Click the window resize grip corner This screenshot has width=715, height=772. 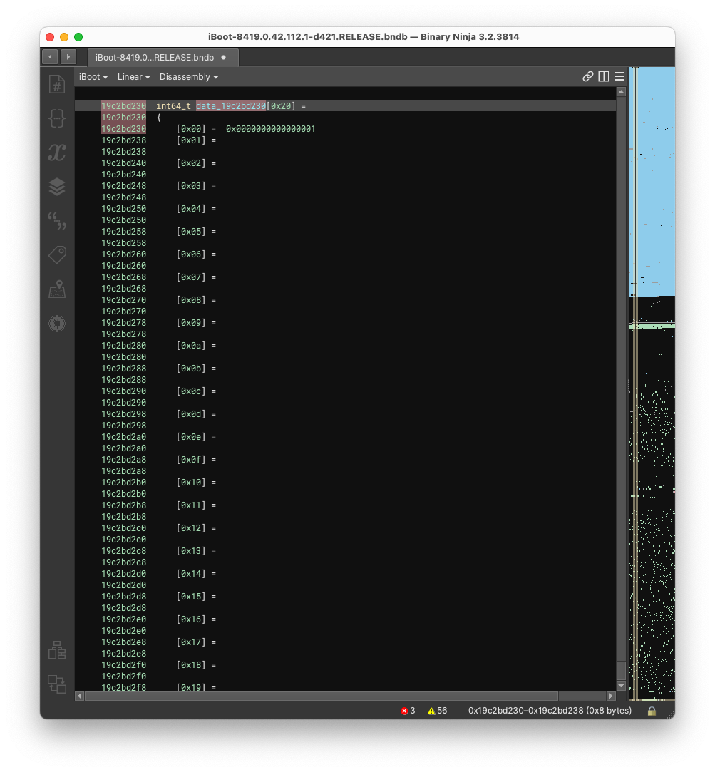coord(670,714)
